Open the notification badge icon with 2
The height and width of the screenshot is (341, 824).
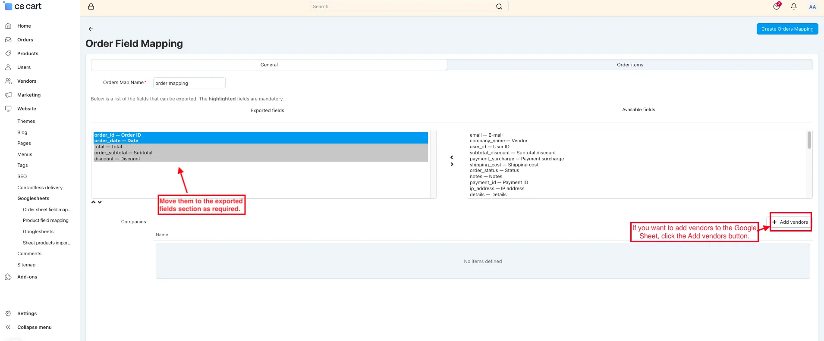pyautogui.click(x=777, y=6)
